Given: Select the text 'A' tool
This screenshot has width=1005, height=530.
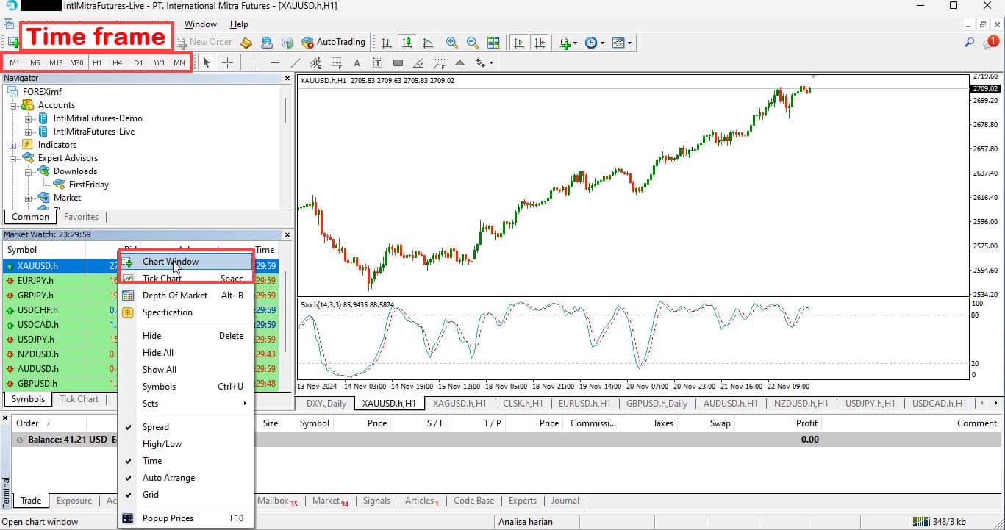Looking at the screenshot, I should [x=357, y=62].
